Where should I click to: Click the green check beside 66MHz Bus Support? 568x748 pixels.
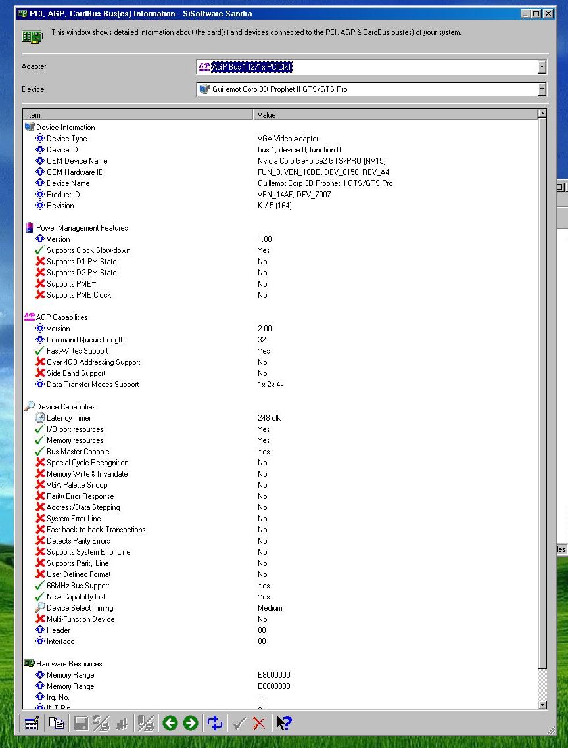pos(40,586)
